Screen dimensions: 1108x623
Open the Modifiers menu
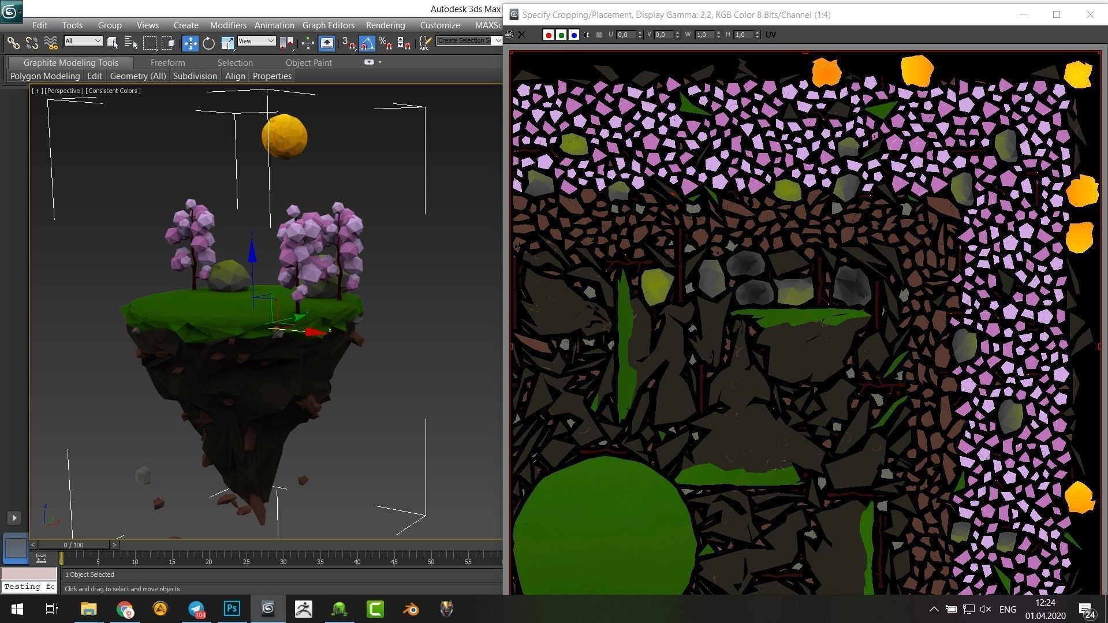(228, 25)
